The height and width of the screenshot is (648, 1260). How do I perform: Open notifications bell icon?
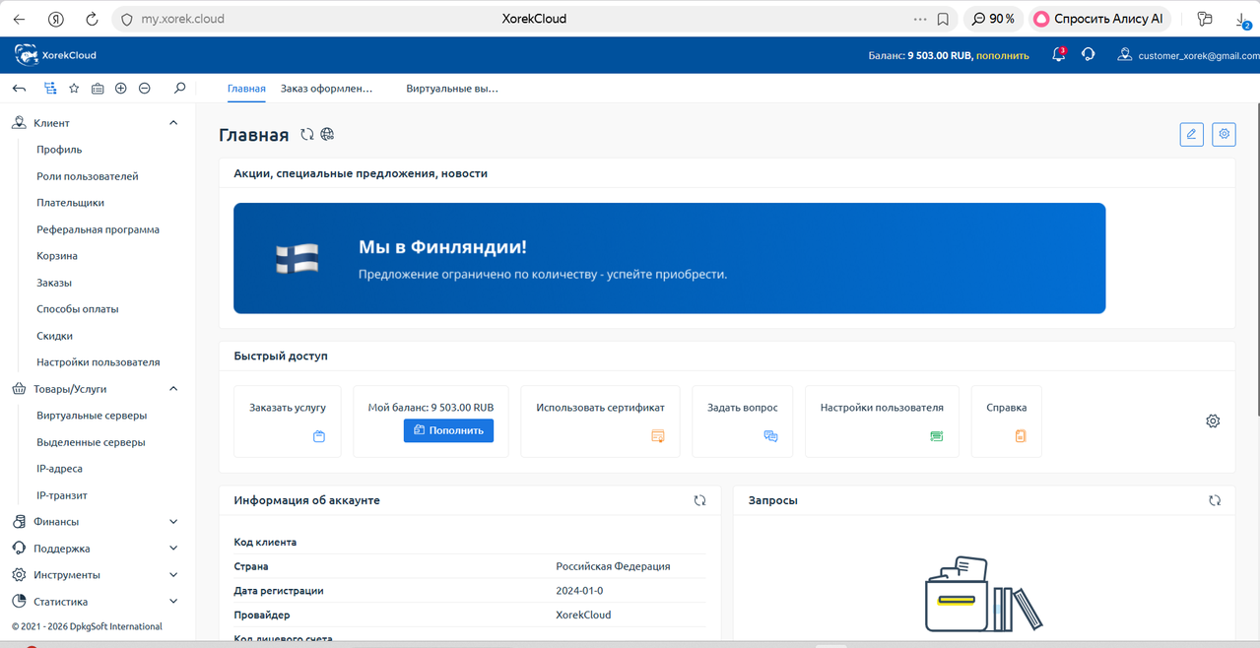point(1058,55)
